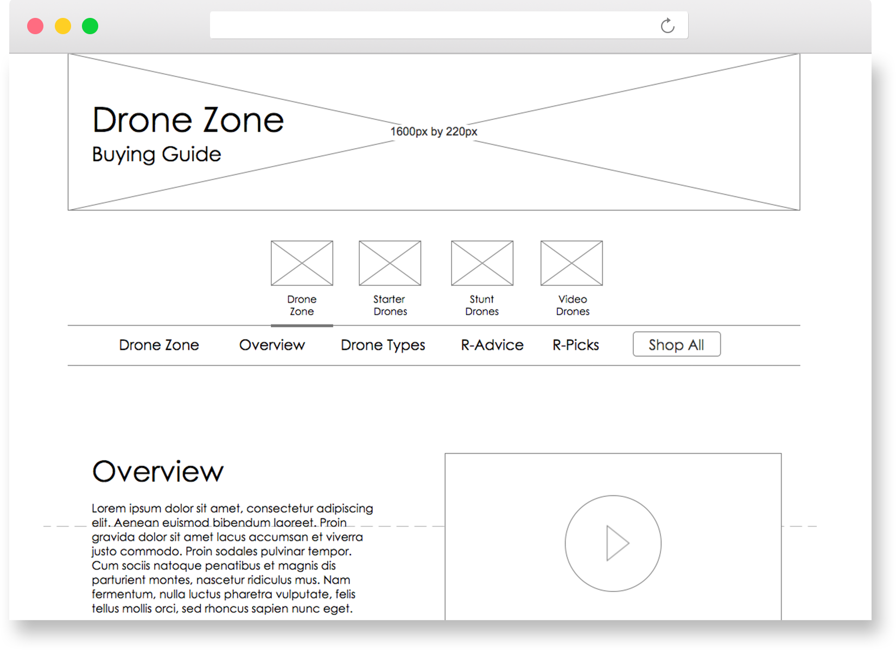896x650 pixels.
Task: Reload the page with the refresh icon
Action: pyautogui.click(x=668, y=26)
